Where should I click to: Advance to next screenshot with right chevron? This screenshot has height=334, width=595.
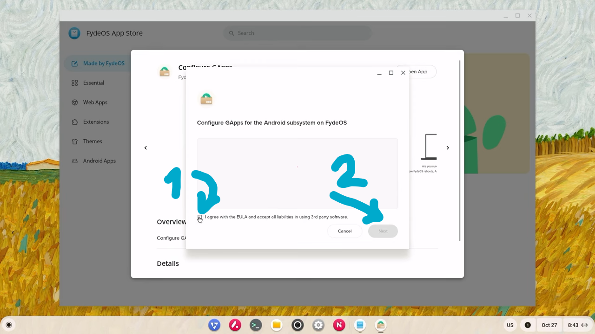click(448, 148)
